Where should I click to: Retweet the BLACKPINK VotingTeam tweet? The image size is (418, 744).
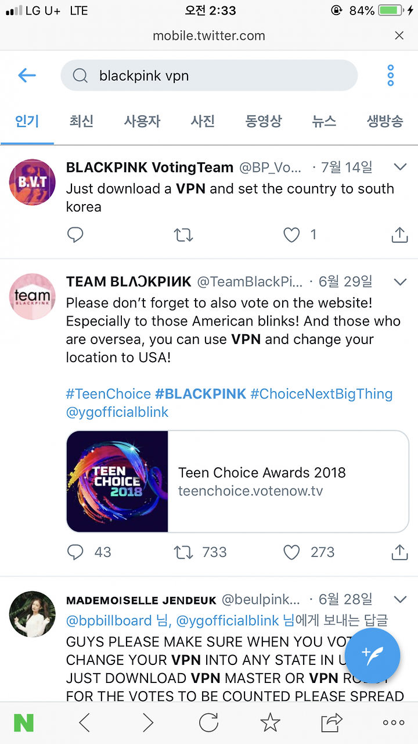183,235
